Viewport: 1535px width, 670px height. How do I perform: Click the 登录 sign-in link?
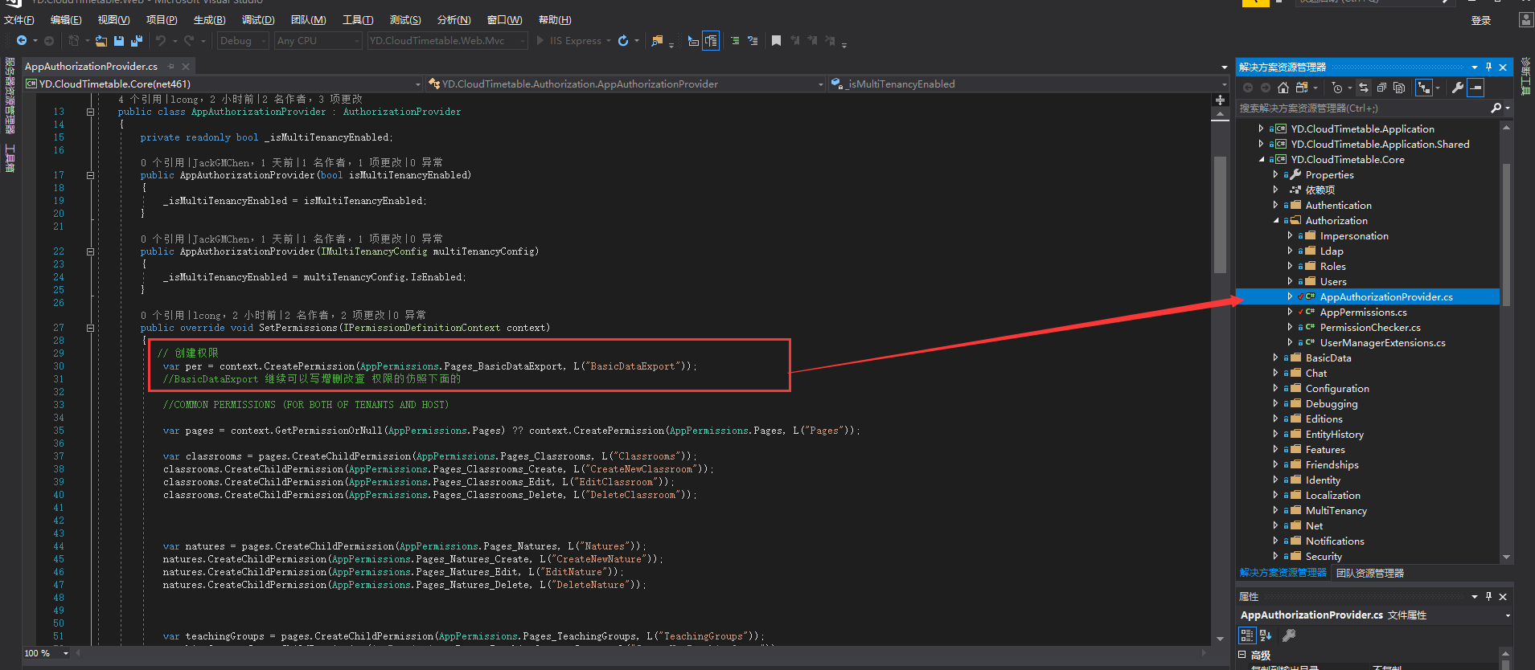pyautogui.click(x=1481, y=21)
